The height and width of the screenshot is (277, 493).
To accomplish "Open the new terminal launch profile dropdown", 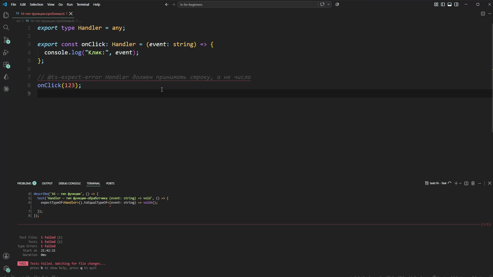I will pos(460,183).
